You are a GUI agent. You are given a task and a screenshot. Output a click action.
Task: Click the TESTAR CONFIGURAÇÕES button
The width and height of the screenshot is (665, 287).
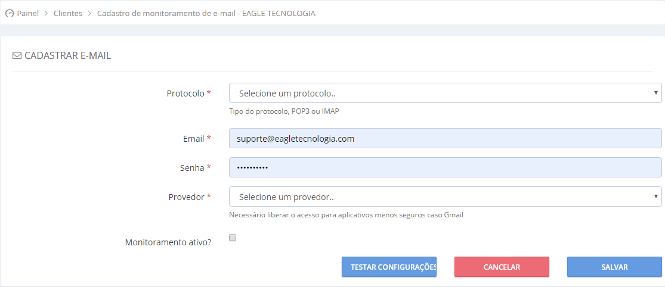[389, 267]
